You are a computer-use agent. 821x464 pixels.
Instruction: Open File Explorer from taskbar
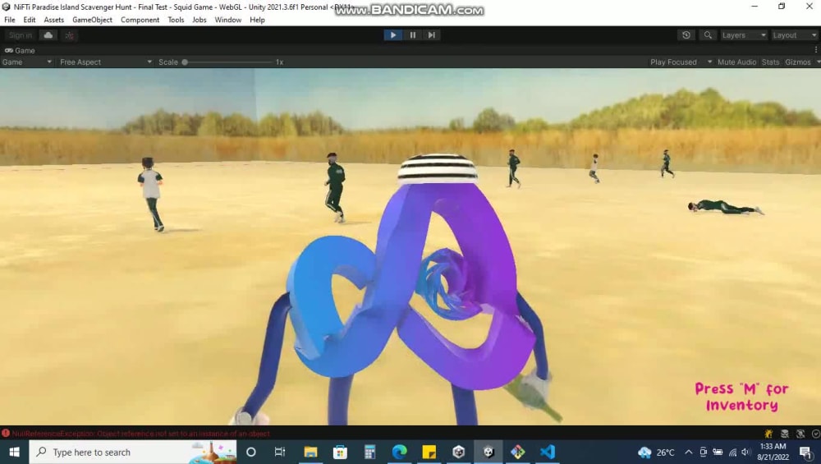click(x=310, y=452)
